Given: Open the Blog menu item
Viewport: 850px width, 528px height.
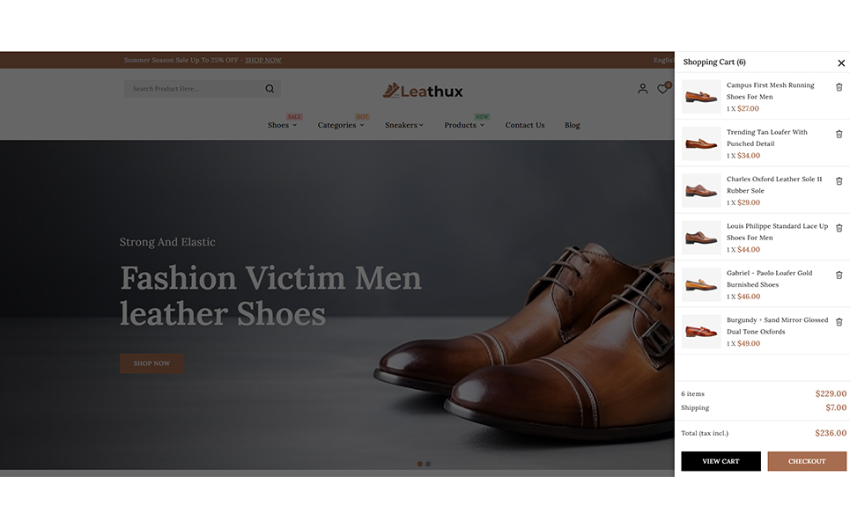Looking at the screenshot, I should (573, 125).
